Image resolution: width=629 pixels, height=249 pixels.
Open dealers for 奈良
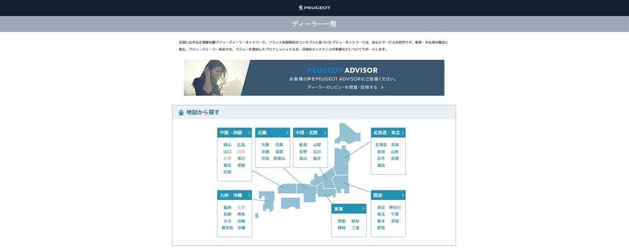point(265,159)
